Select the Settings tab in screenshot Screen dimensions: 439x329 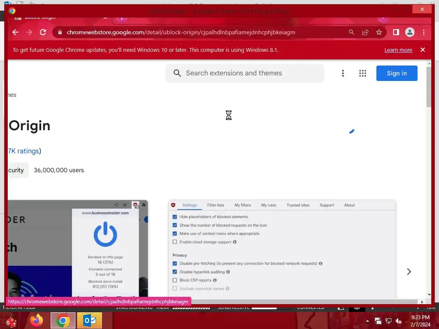[x=189, y=205]
